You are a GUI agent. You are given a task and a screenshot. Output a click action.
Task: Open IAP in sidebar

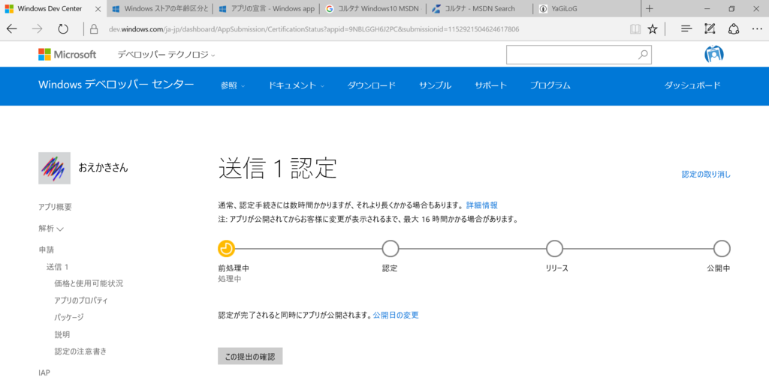pyautogui.click(x=44, y=373)
